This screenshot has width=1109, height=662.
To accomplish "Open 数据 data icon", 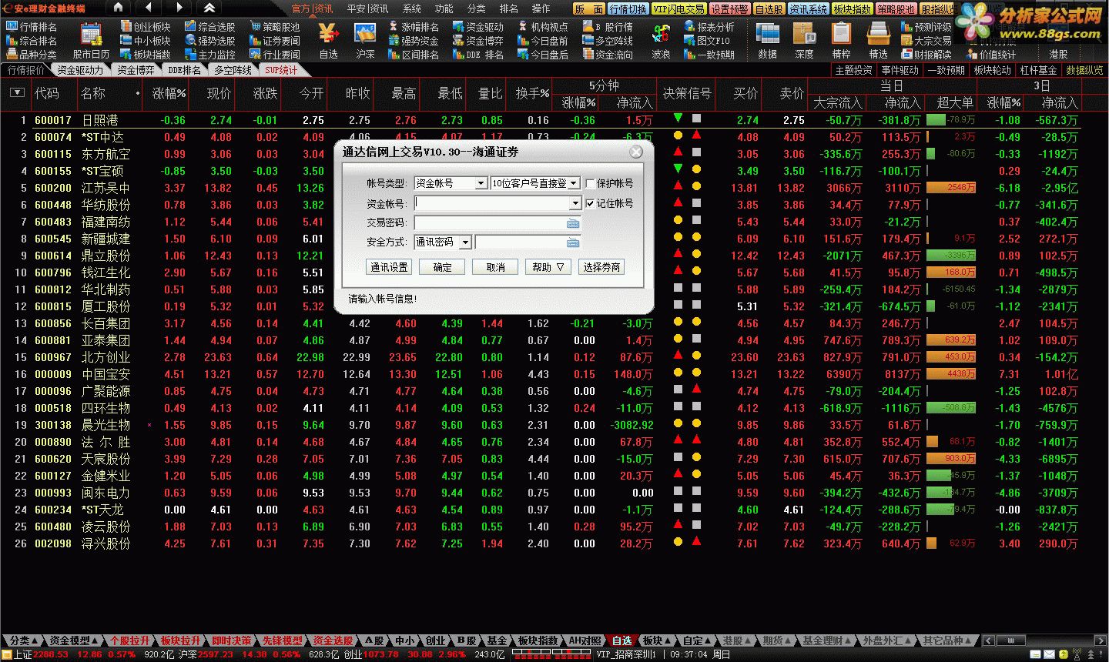I will click(767, 42).
